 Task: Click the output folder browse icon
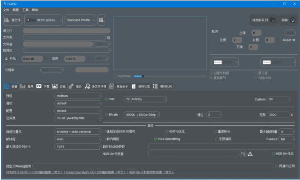pyautogui.click(x=108, y=38)
